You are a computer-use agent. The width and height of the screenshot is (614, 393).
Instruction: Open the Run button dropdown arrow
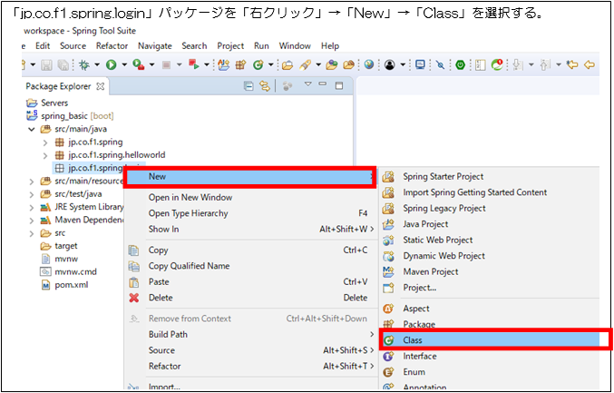(x=124, y=64)
